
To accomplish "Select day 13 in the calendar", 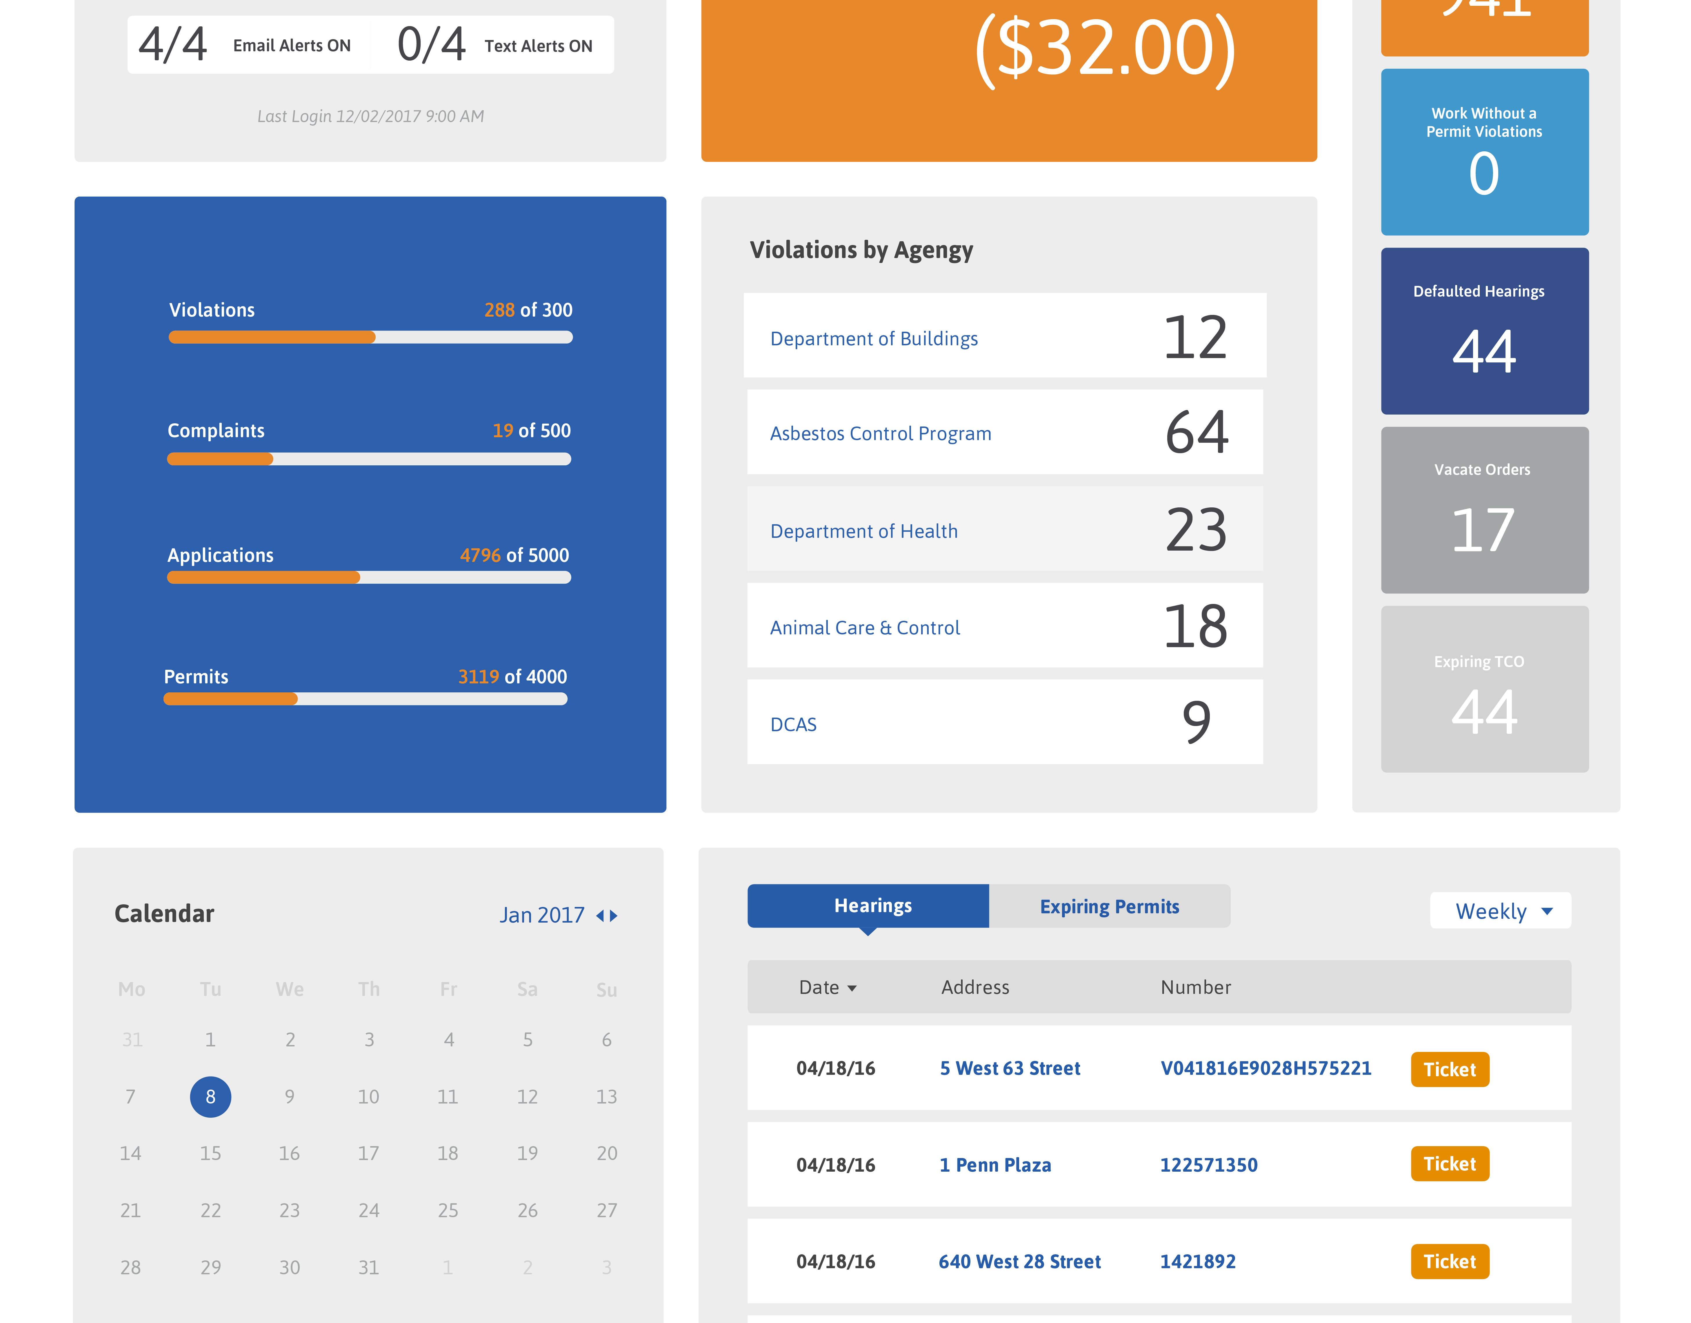I will pyautogui.click(x=606, y=1097).
